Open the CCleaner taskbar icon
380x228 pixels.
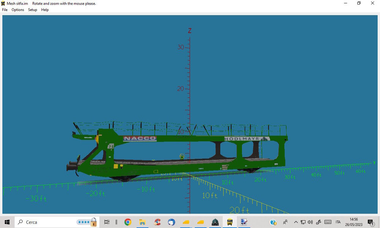[x=157, y=222]
